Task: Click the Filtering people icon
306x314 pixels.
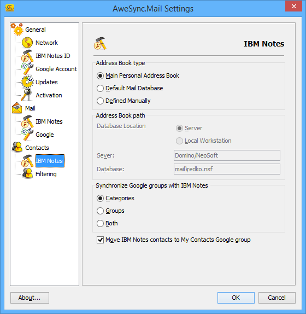Action: tap(27, 173)
